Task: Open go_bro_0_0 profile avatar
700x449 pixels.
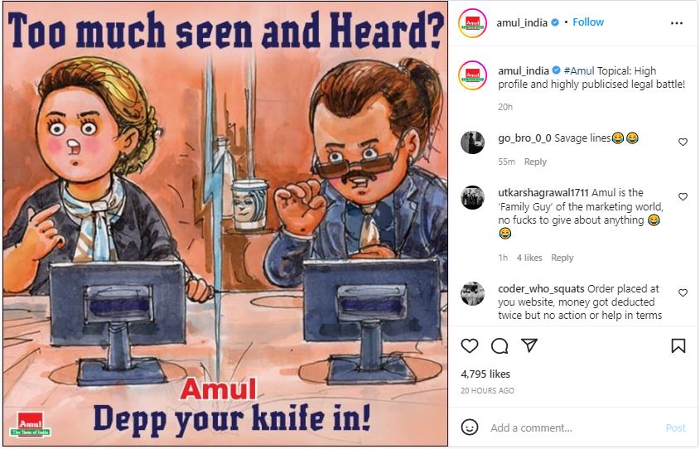Action: click(472, 142)
